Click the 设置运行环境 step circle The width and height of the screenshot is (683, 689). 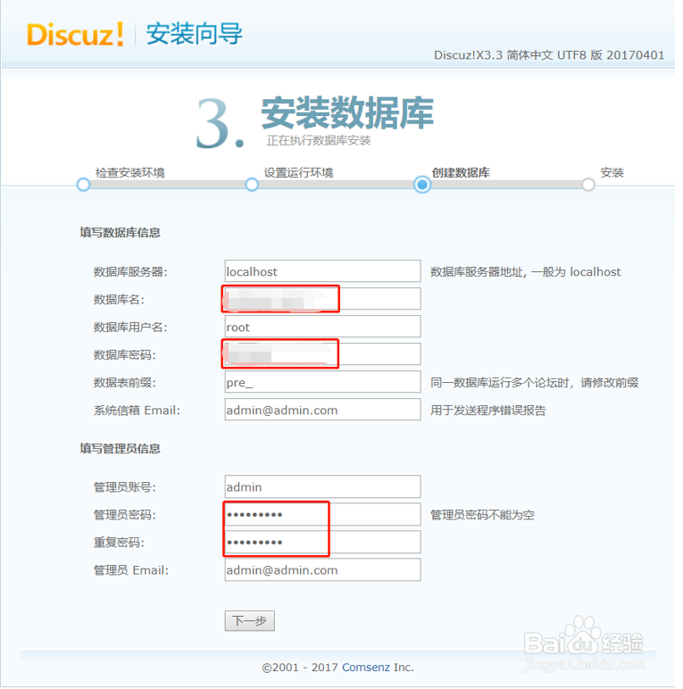click(252, 185)
